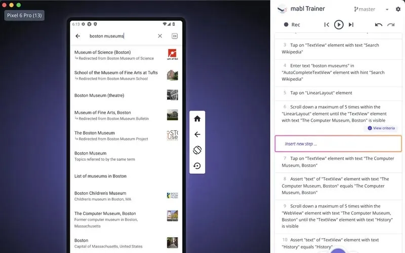Start recording with the Rec button
Screen dimensions: 405x253
click(292, 24)
